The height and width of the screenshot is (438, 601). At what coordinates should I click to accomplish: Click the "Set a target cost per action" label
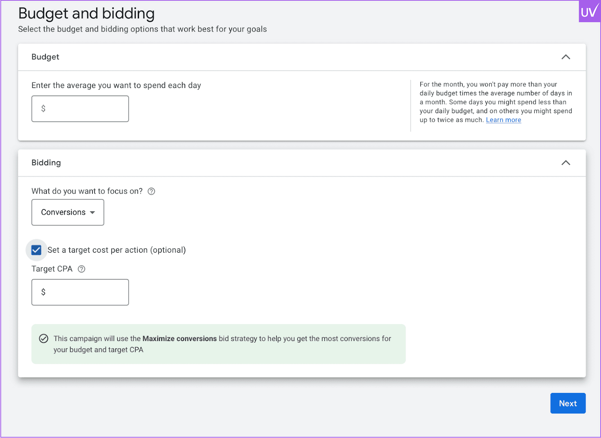[116, 250]
